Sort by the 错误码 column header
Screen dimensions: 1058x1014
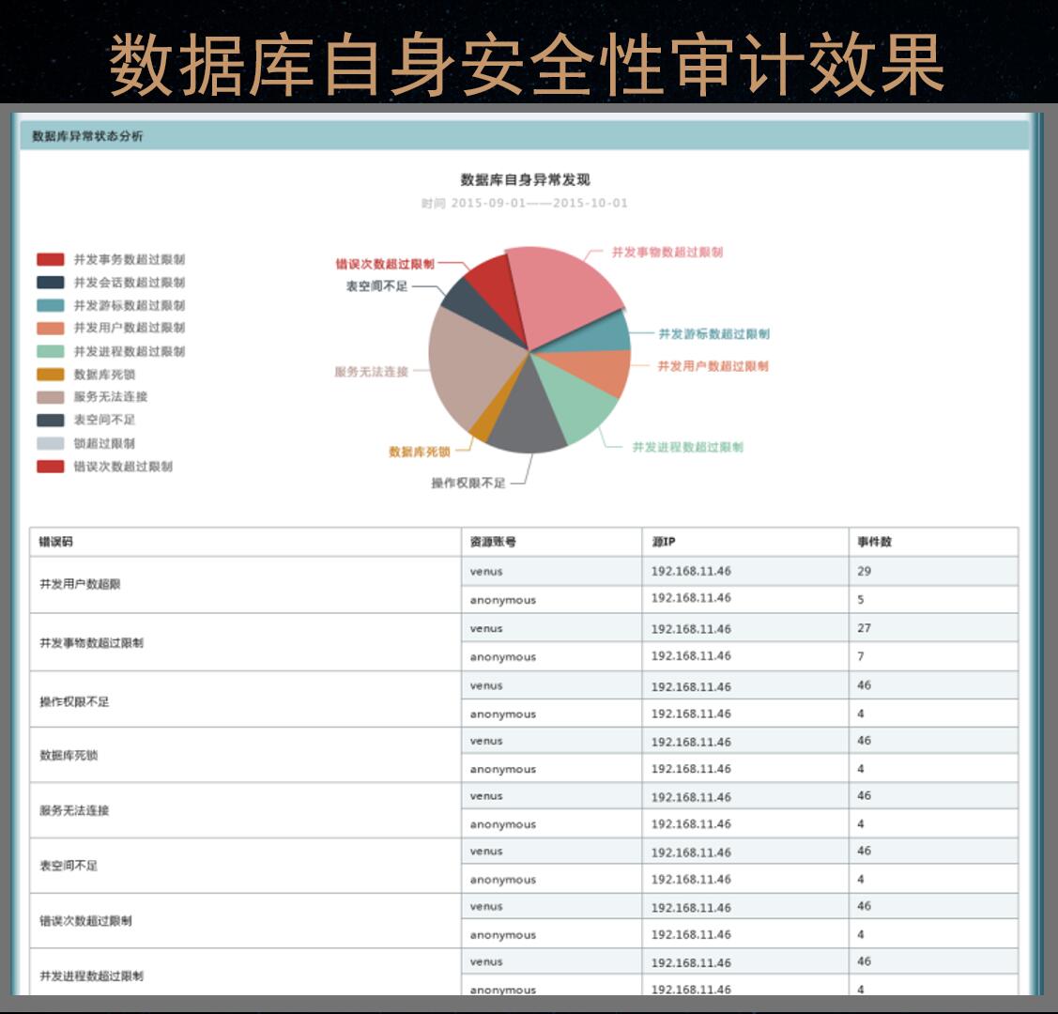55,542
